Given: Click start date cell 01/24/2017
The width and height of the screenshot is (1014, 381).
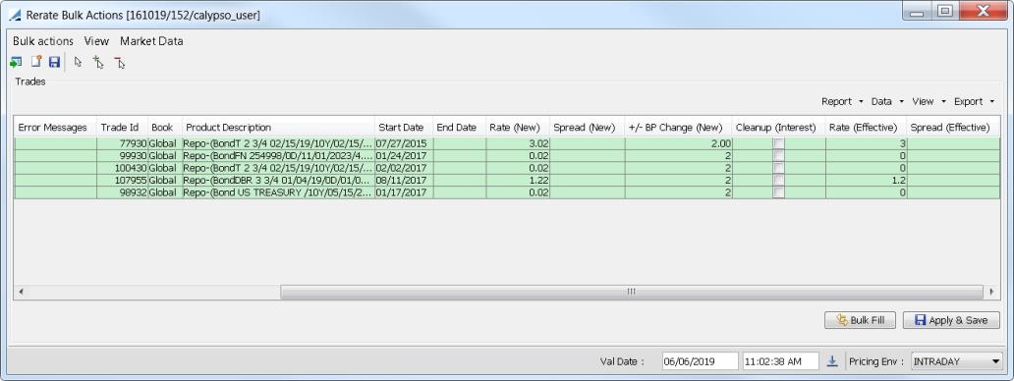Looking at the screenshot, I should point(404,155).
